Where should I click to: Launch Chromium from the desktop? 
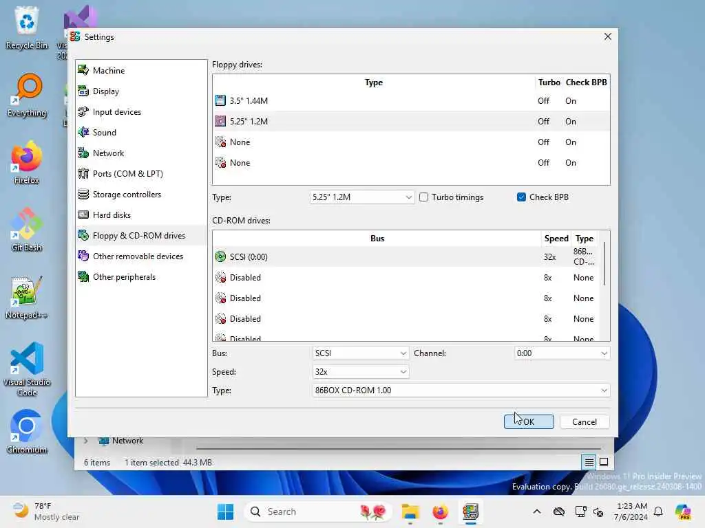click(x=27, y=432)
